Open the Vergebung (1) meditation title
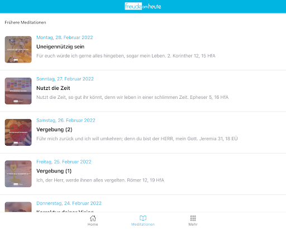Viewport: 286px width, 229px height. (x=54, y=171)
